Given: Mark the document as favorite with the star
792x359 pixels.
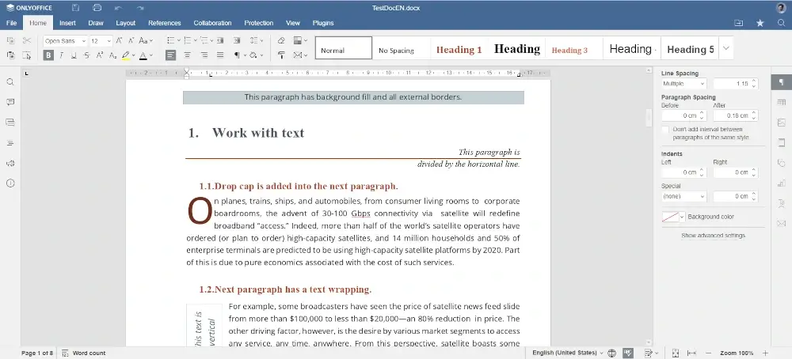Looking at the screenshot, I should [760, 23].
